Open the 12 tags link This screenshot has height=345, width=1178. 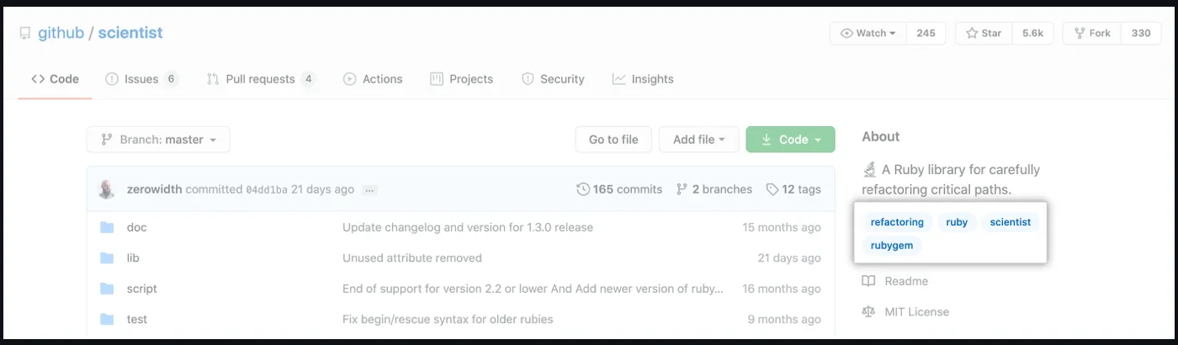[x=793, y=189]
